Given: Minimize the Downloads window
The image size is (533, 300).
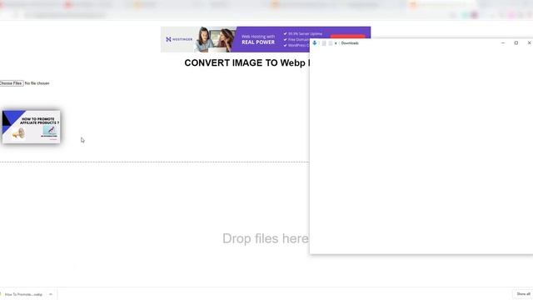Looking at the screenshot, I should (x=503, y=42).
